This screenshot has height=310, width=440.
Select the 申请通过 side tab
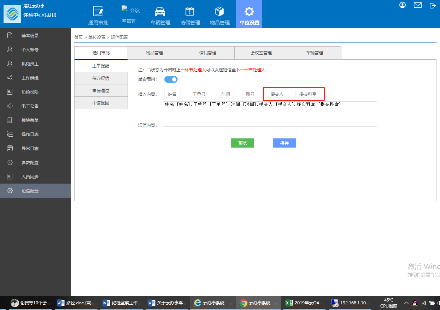click(x=101, y=90)
